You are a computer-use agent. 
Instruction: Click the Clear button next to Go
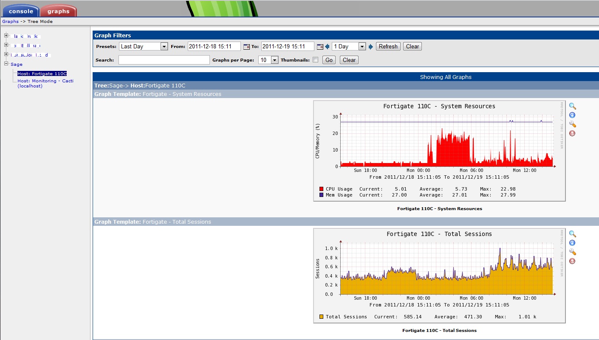pos(349,60)
